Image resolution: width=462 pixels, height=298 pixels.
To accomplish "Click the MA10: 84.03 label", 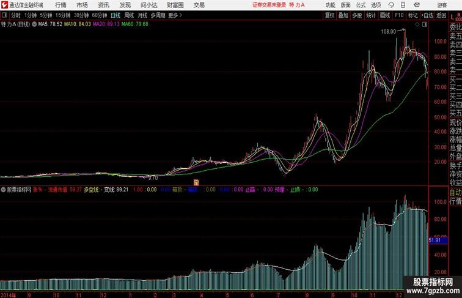I will (x=78, y=24).
